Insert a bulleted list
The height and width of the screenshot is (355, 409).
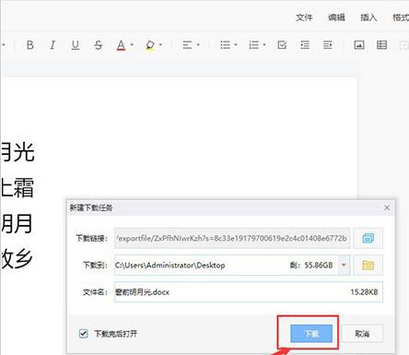click(225, 45)
